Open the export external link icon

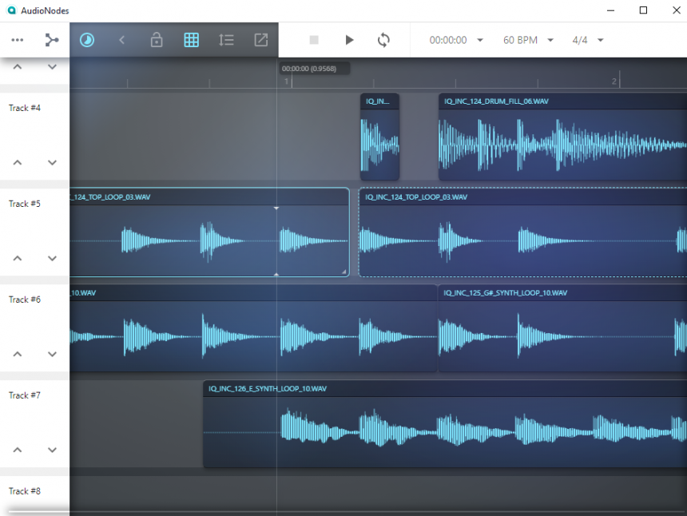click(260, 39)
